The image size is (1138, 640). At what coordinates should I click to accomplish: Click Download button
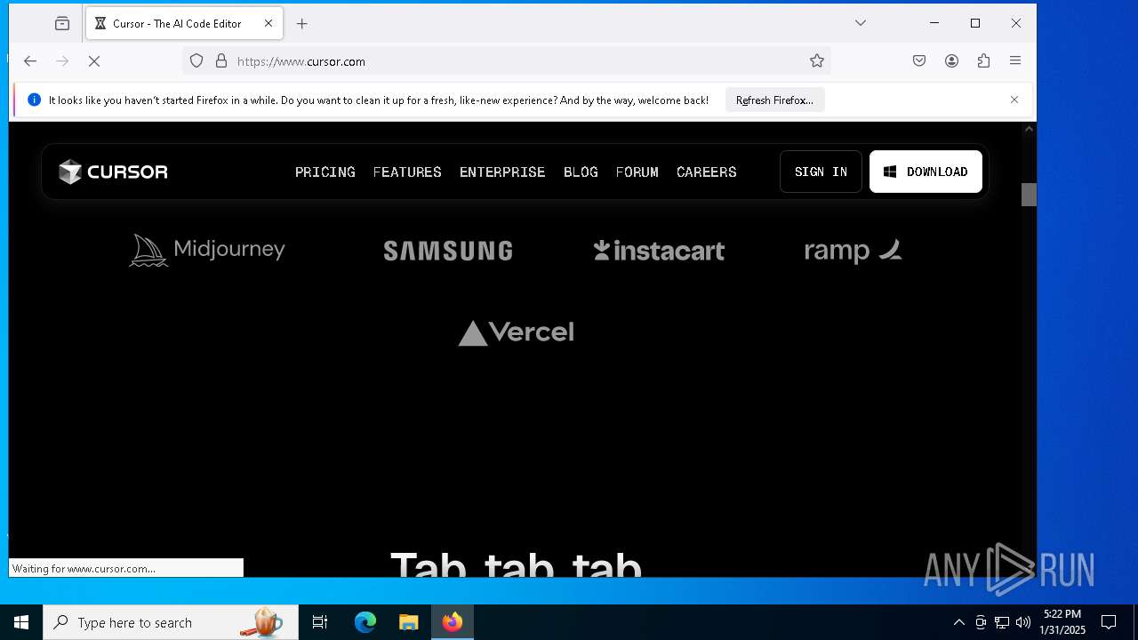(926, 172)
